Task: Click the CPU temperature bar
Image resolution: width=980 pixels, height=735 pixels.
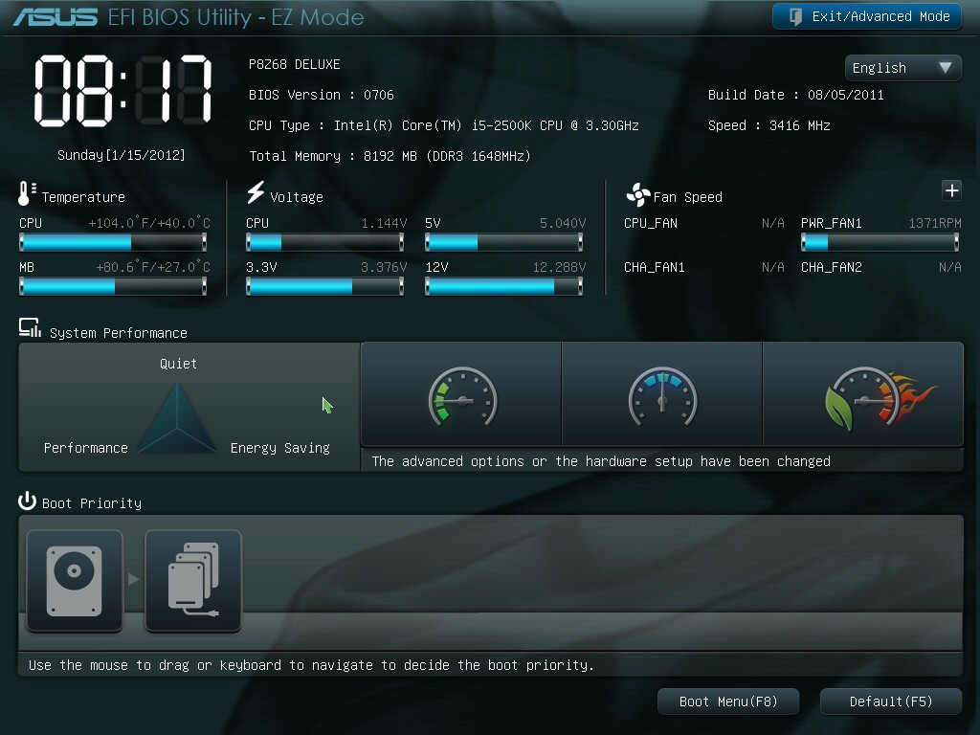Action: [113, 242]
